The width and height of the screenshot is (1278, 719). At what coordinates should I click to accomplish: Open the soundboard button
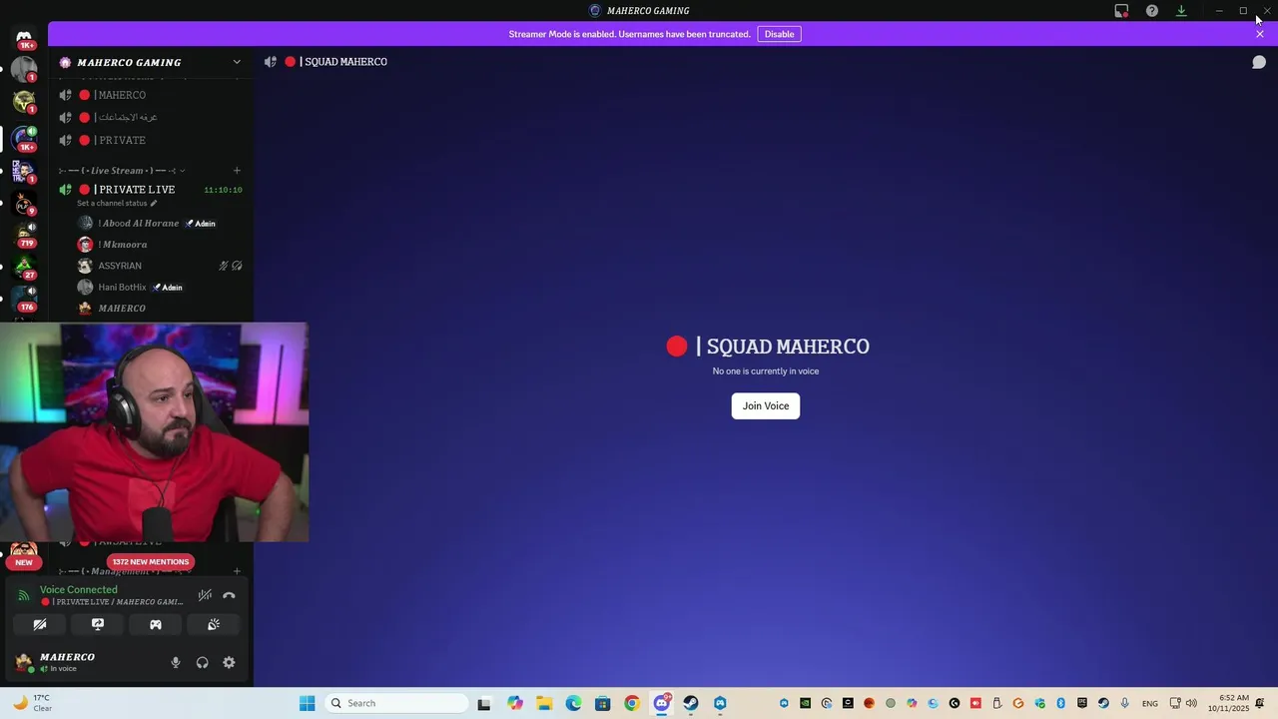click(x=214, y=624)
